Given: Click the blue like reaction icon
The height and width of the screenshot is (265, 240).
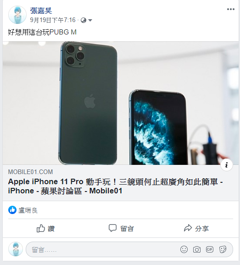Looking at the screenshot, I should click(12, 210).
